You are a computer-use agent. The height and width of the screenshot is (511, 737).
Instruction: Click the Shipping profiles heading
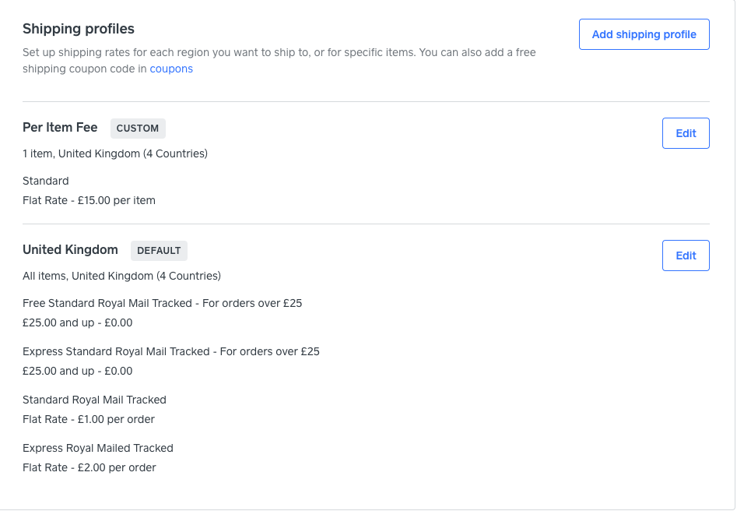[x=79, y=29]
